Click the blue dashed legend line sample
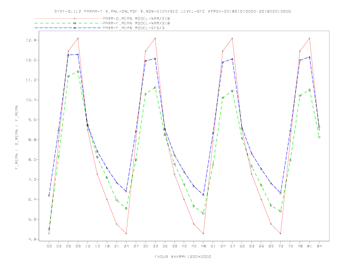 (68, 28)
